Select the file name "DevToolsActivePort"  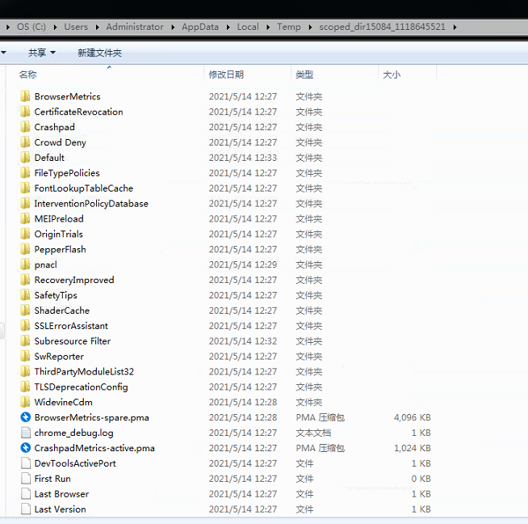tap(75, 463)
